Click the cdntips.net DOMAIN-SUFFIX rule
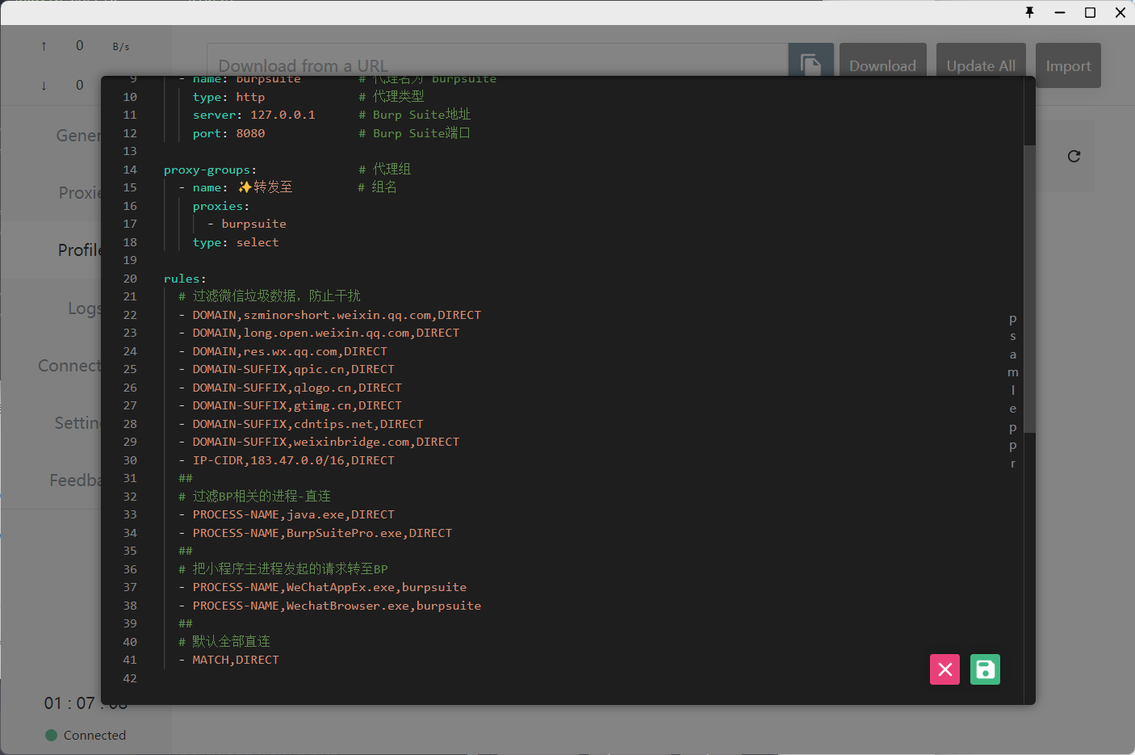The image size is (1135, 755). coord(301,424)
